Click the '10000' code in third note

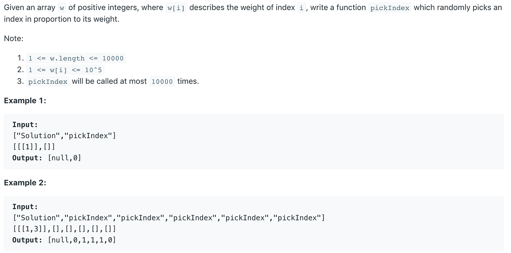(x=162, y=81)
